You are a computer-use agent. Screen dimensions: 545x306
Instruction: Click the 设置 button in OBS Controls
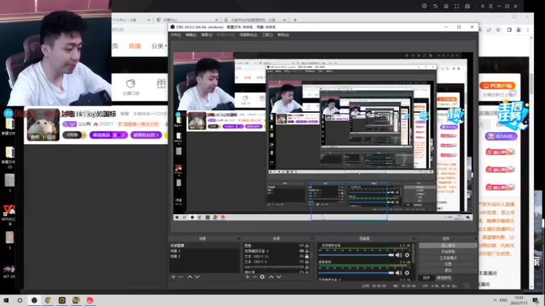[x=448, y=264]
